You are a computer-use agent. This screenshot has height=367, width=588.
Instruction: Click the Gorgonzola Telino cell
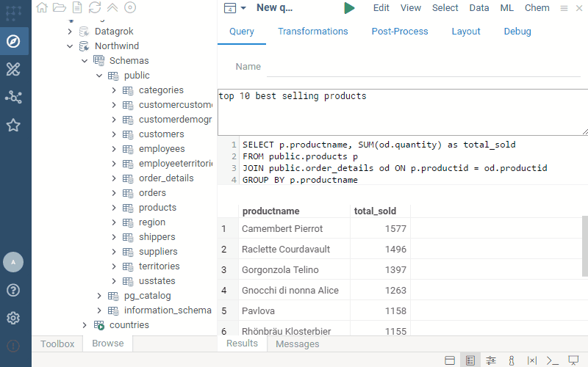(295, 269)
